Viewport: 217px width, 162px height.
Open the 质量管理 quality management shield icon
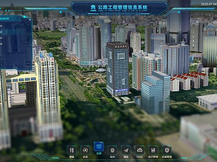click(x=167, y=150)
